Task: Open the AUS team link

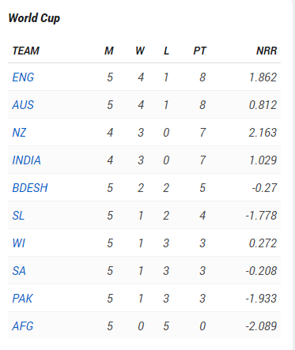Action: [x=23, y=105]
